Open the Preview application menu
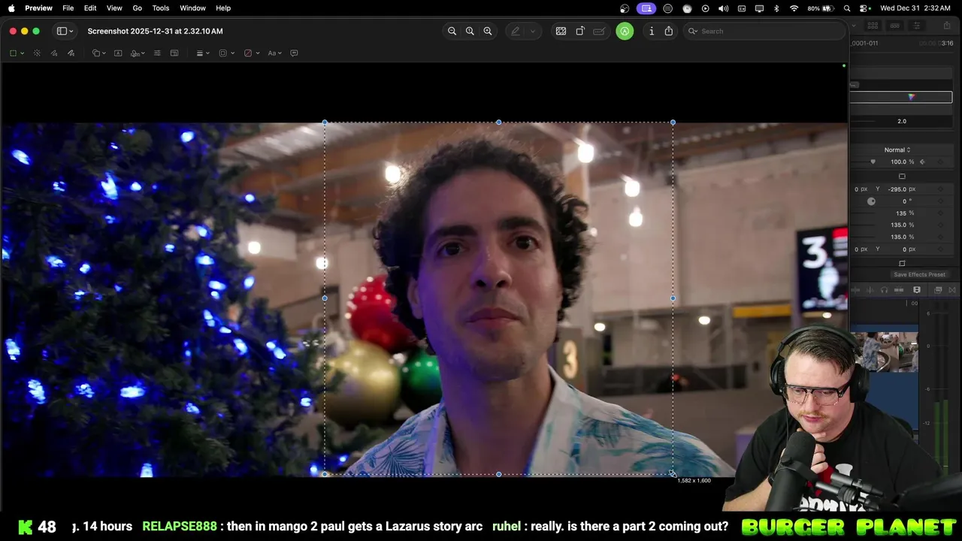Viewport: 962px width, 541px height. [38, 8]
